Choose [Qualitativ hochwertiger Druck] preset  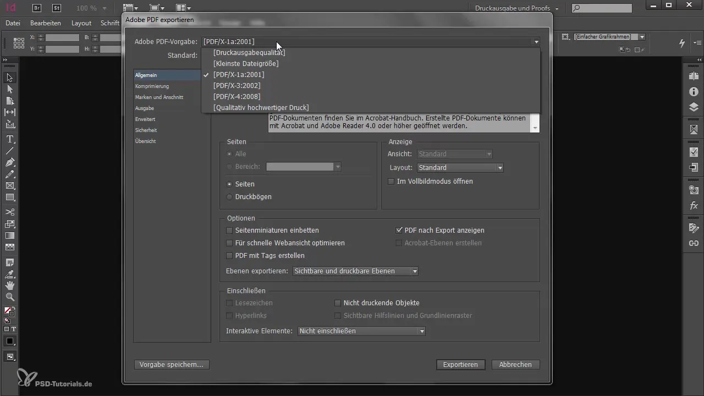(x=261, y=108)
